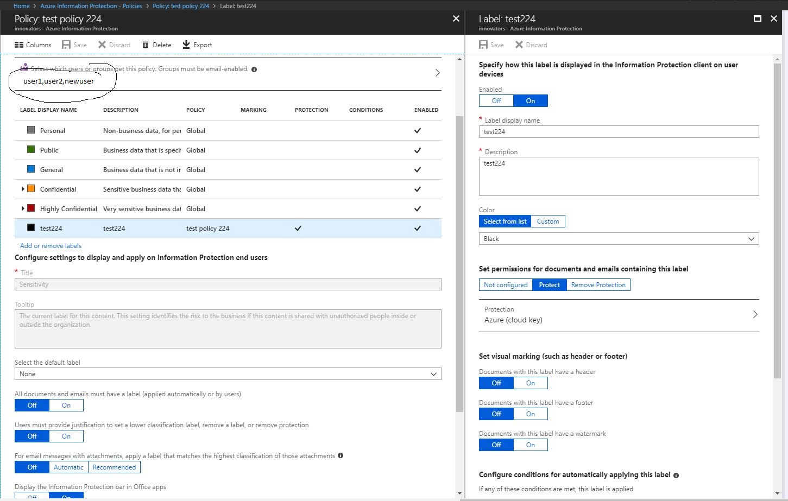
Task: Turn On the document header marking
Action: [x=531, y=383]
